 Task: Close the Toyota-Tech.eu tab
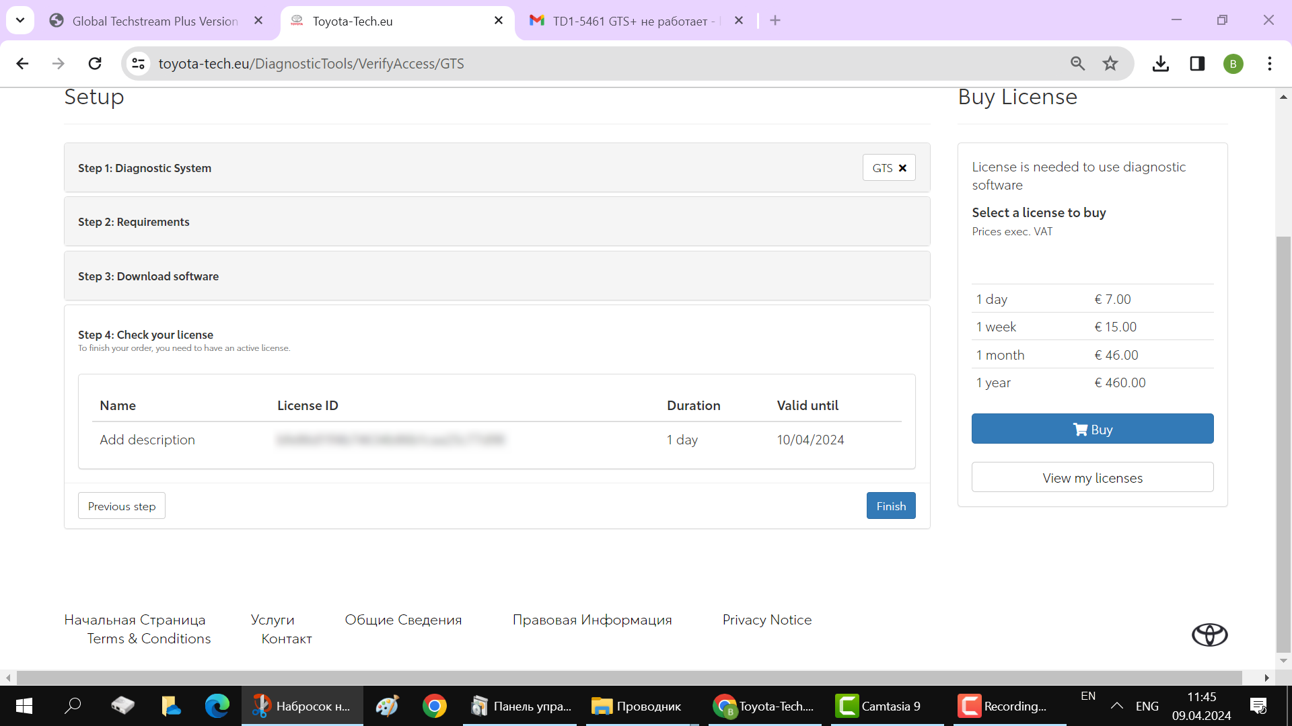499,21
